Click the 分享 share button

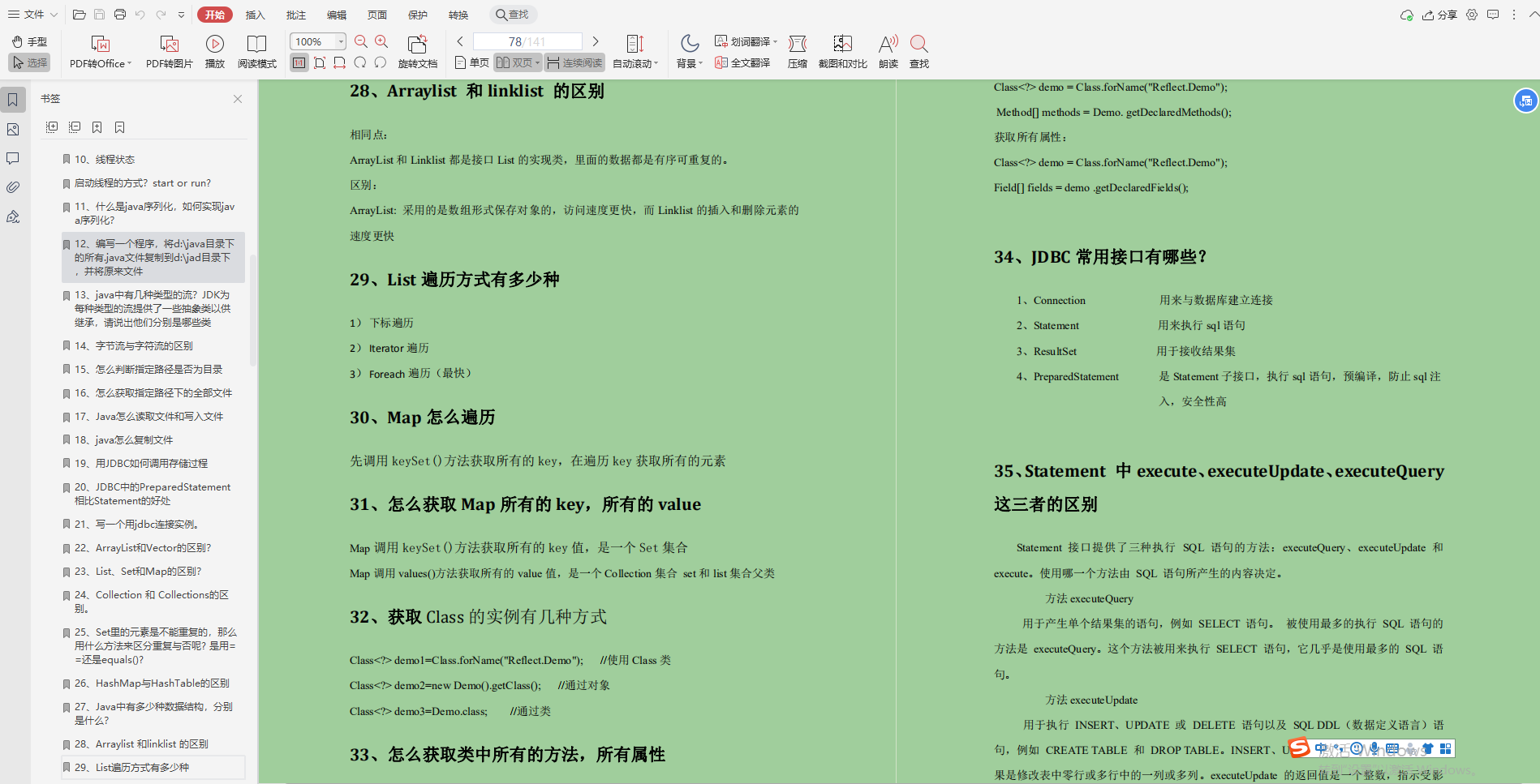pyautogui.click(x=1440, y=15)
